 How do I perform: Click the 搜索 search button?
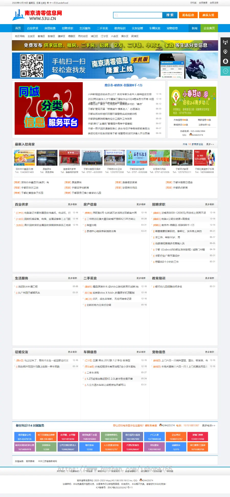tap(170, 15)
